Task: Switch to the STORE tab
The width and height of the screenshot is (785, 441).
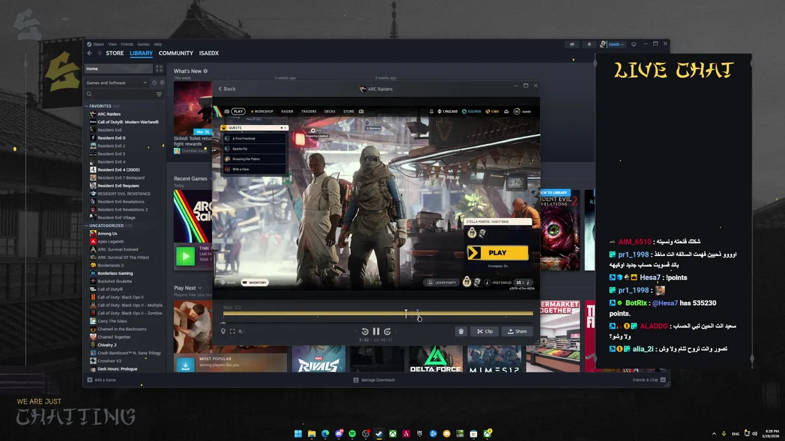Action: pos(115,53)
